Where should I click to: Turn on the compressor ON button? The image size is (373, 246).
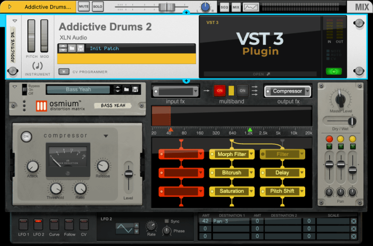coord(26,137)
